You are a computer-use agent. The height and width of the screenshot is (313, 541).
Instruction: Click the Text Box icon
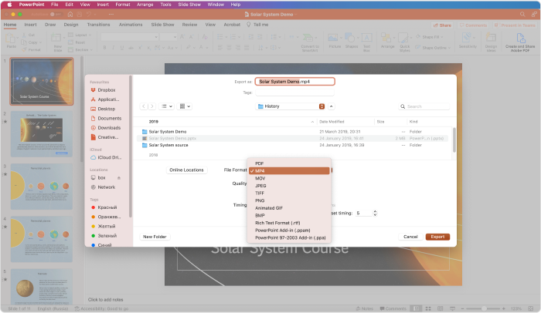367,38
